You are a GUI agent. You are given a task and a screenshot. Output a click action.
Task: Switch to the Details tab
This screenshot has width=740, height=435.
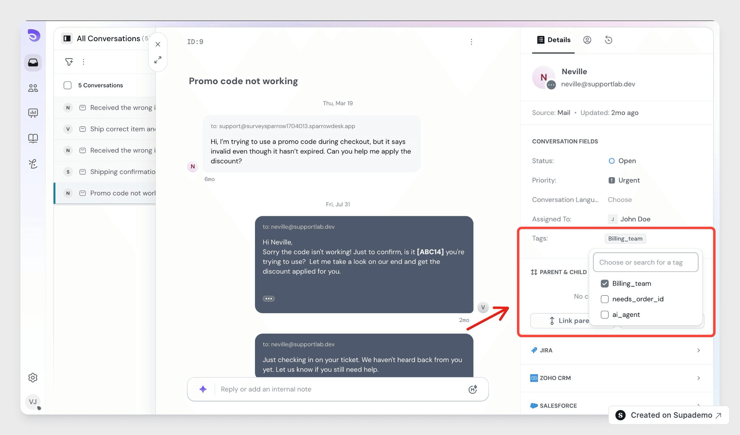point(554,40)
